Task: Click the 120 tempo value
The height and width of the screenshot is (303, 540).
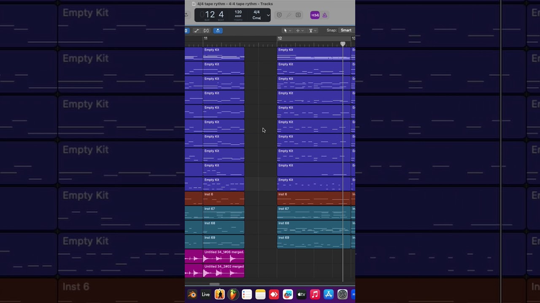Action: (x=238, y=12)
